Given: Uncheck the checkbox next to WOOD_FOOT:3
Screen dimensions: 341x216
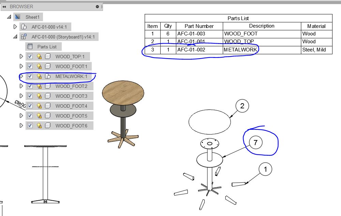Looking at the screenshot, I should point(30,96).
